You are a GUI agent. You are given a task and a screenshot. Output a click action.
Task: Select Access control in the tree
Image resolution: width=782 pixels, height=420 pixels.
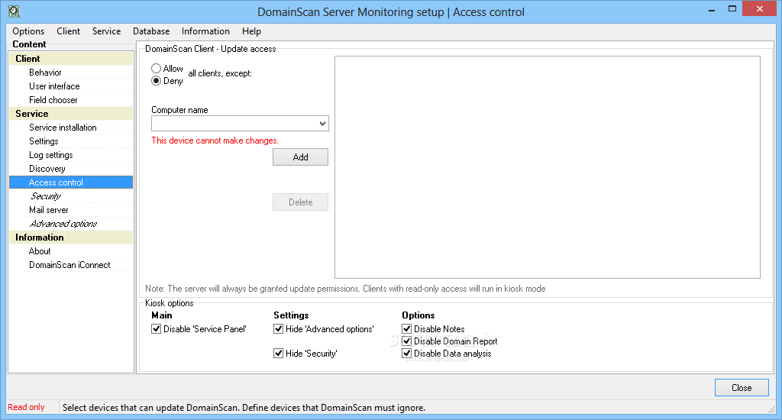[71, 183]
